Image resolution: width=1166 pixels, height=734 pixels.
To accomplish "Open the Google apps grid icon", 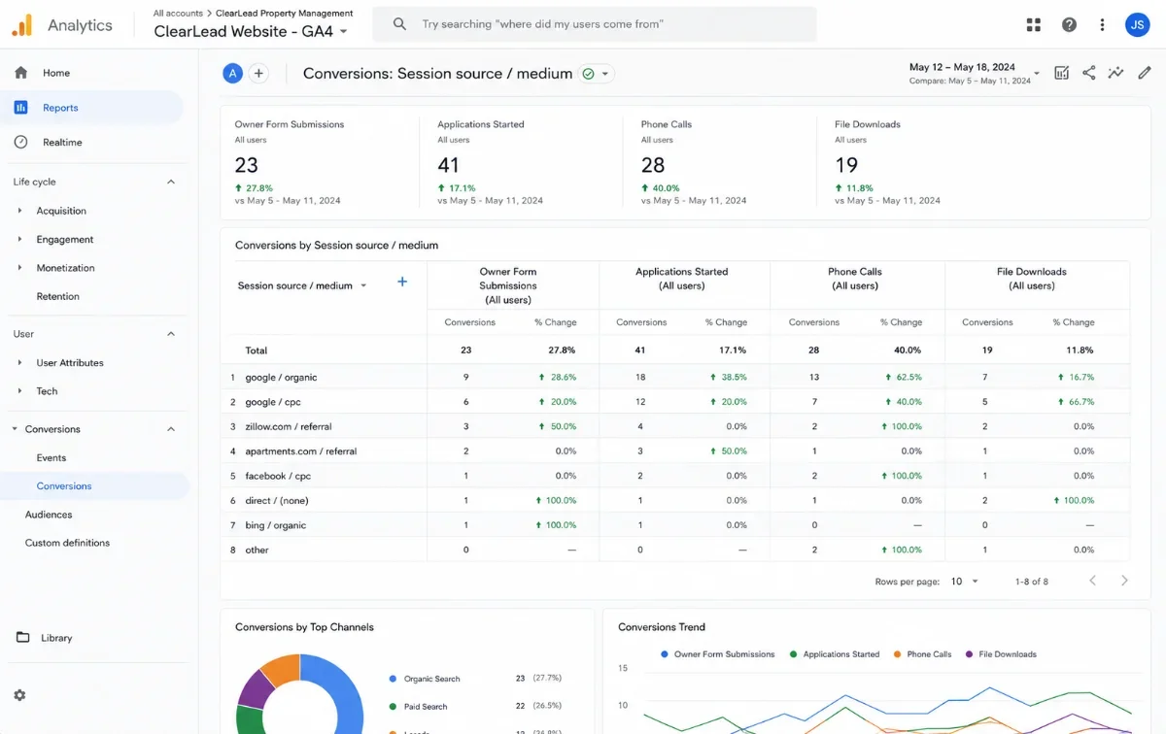I will point(1034,25).
